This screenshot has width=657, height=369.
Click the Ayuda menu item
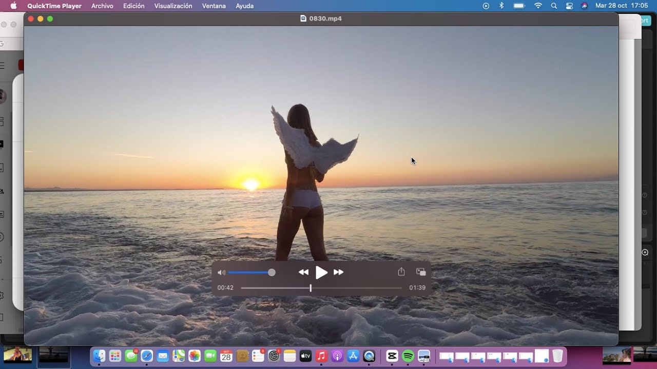tap(244, 6)
